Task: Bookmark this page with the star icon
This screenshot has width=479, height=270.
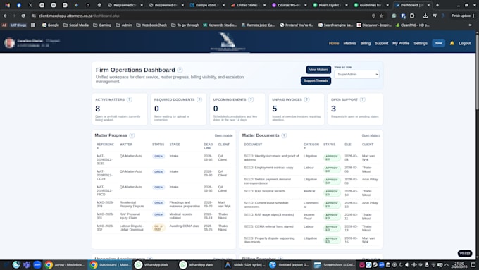Action: pos(382,16)
